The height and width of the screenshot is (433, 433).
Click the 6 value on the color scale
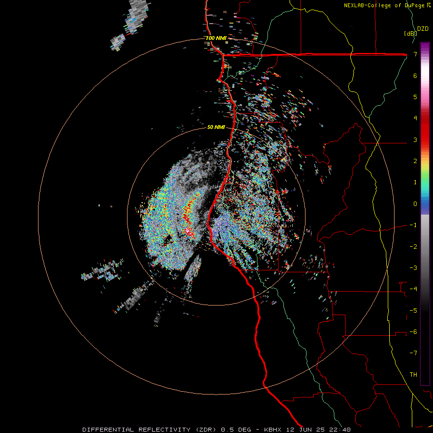(415, 76)
